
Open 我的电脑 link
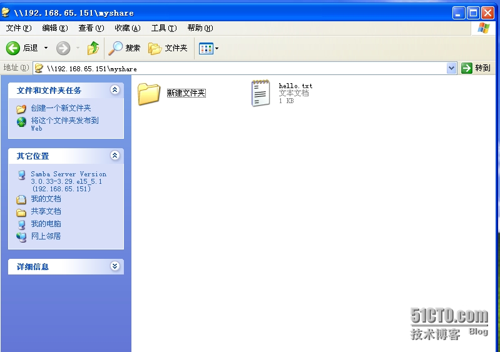(x=46, y=224)
